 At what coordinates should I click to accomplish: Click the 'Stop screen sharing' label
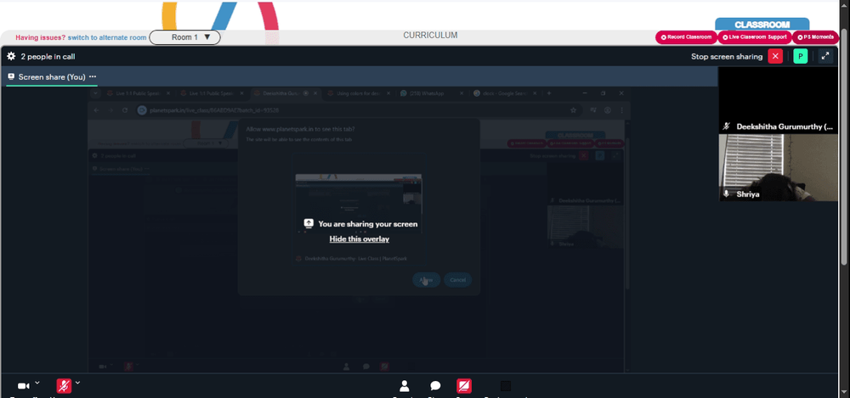click(727, 56)
